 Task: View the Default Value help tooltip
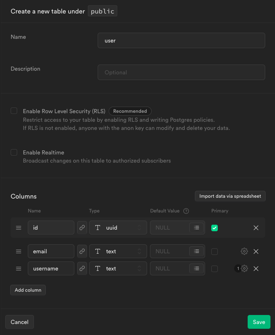(x=186, y=211)
